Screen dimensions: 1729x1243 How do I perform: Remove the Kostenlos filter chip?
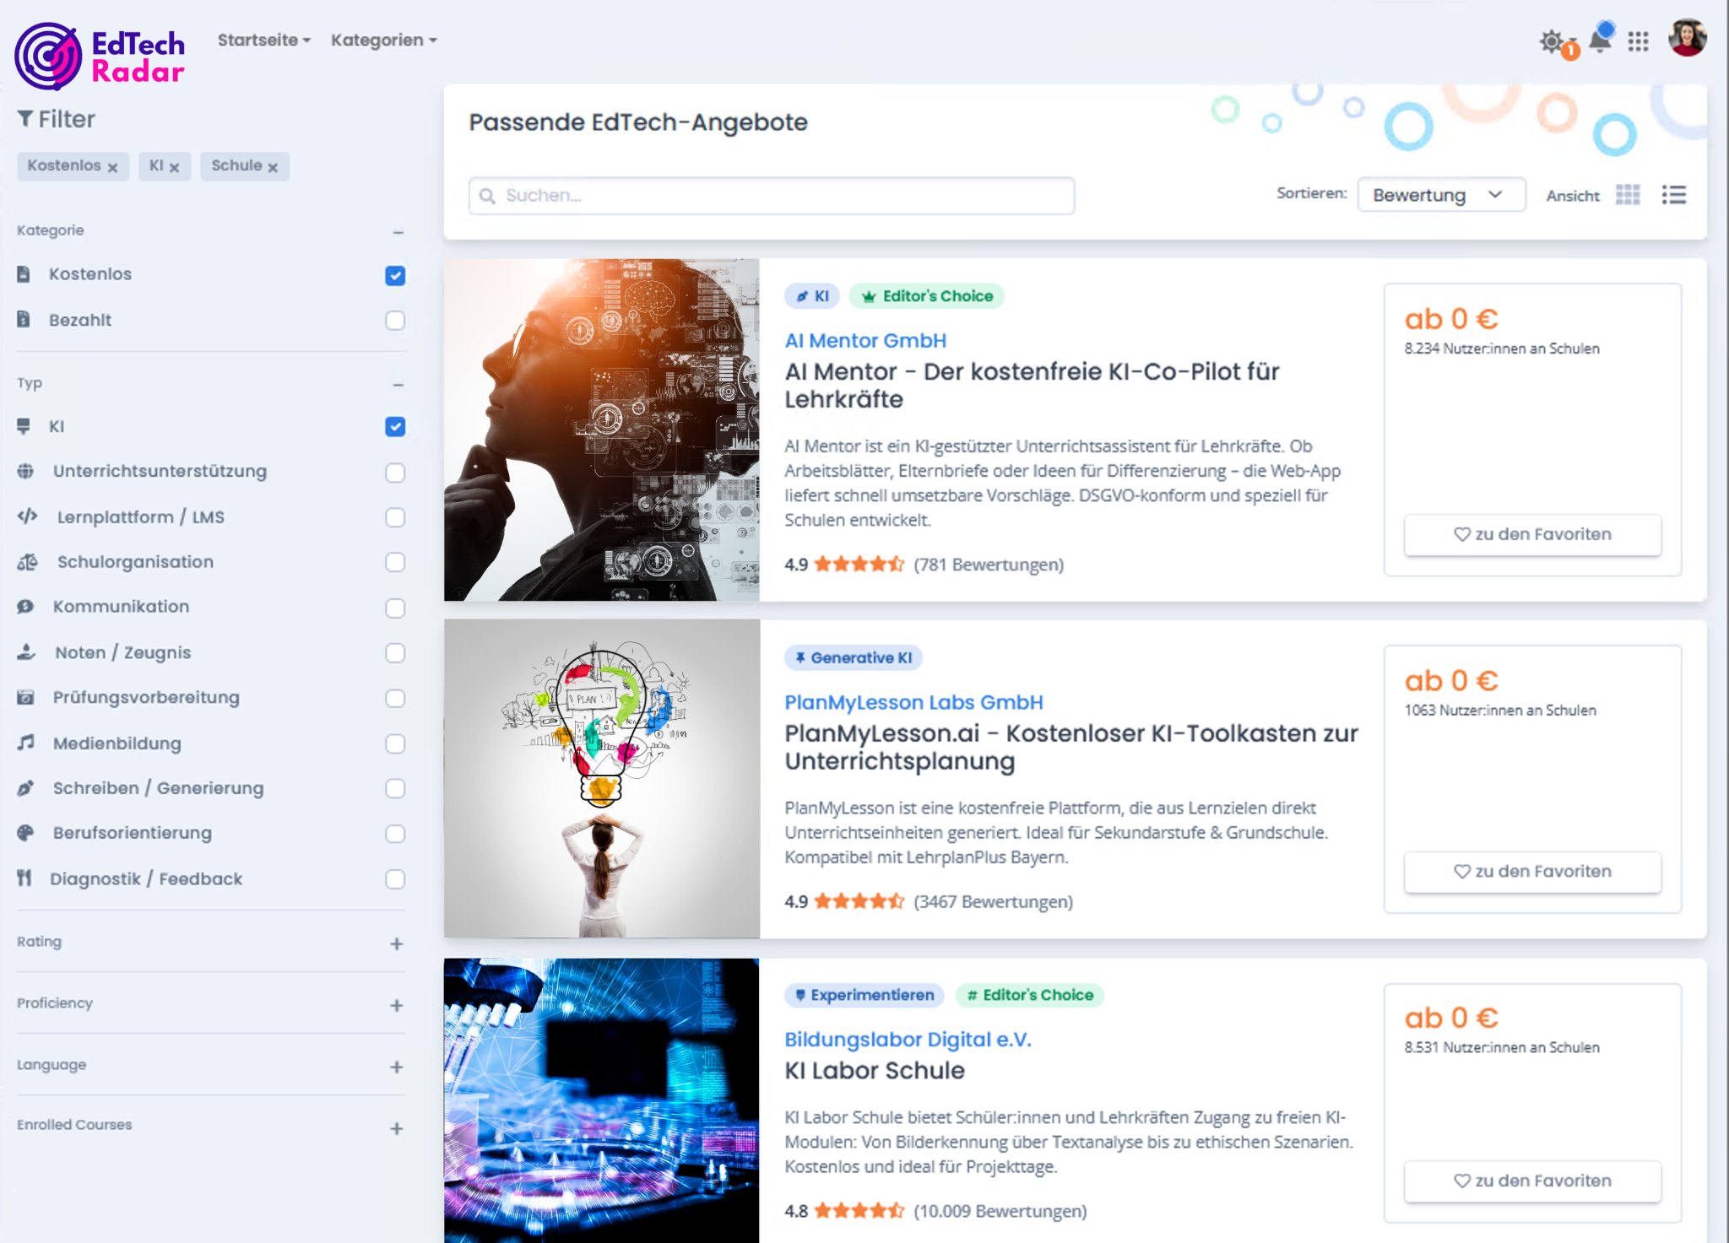coord(112,167)
